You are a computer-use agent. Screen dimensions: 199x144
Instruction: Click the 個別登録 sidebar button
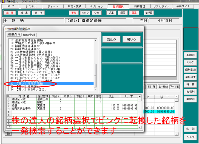coord(190,70)
